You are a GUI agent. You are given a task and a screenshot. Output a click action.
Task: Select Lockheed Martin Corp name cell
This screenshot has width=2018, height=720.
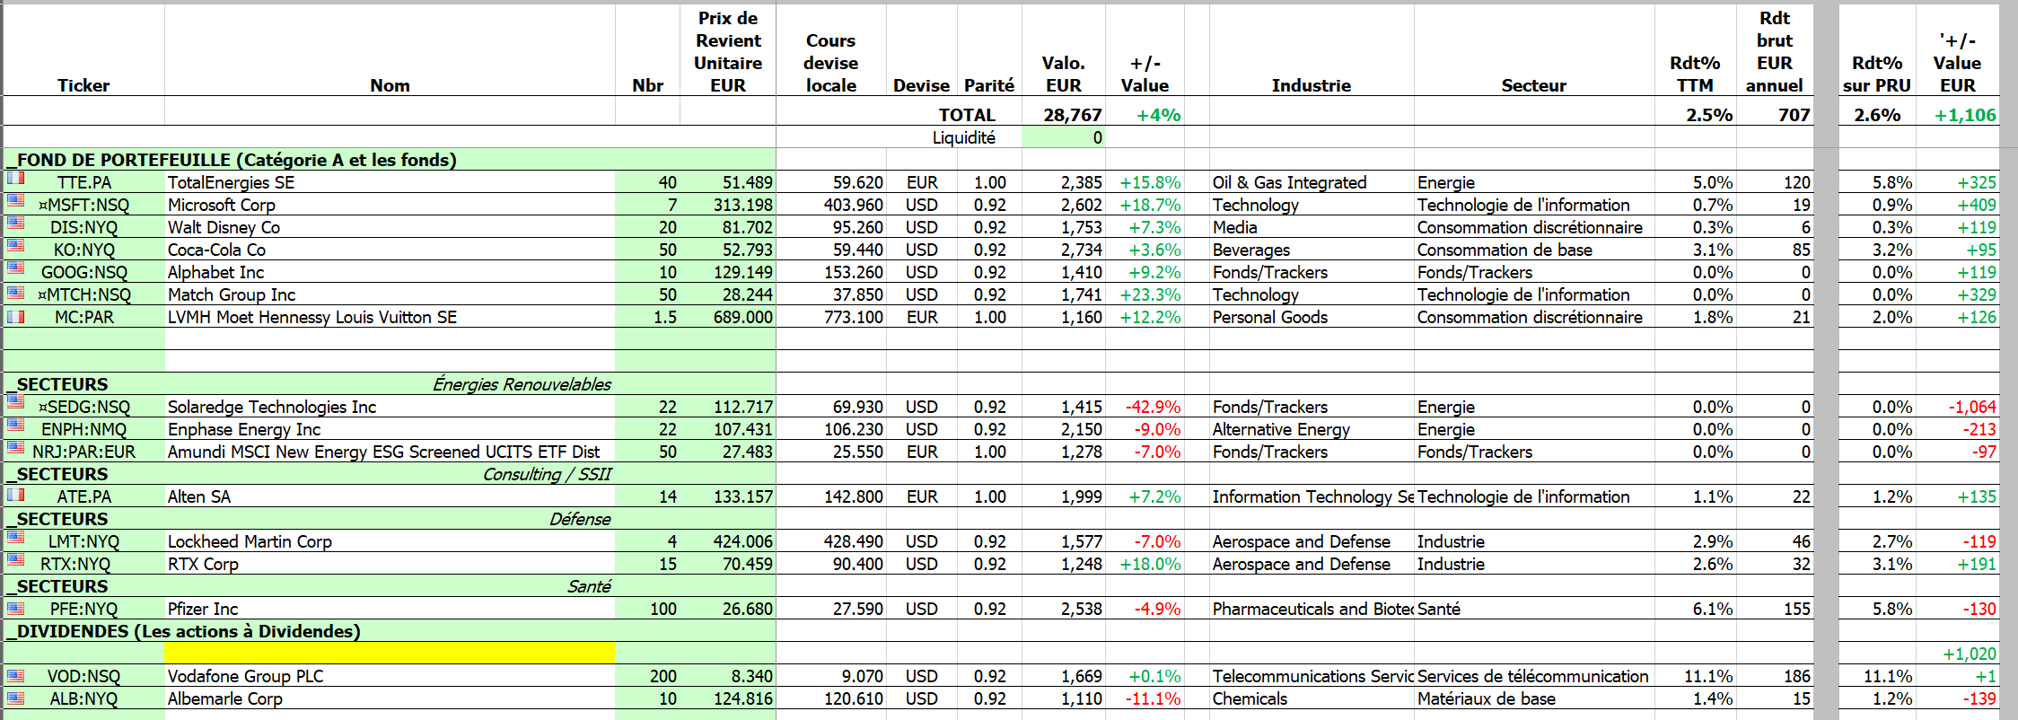[x=390, y=541]
